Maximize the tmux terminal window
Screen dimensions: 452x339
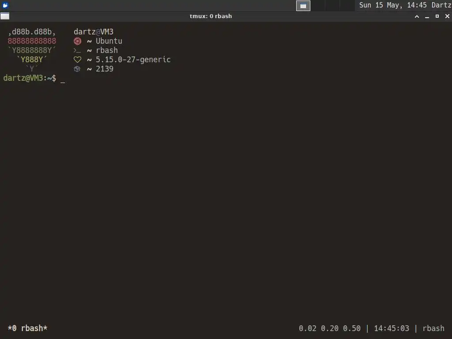pyautogui.click(x=437, y=16)
